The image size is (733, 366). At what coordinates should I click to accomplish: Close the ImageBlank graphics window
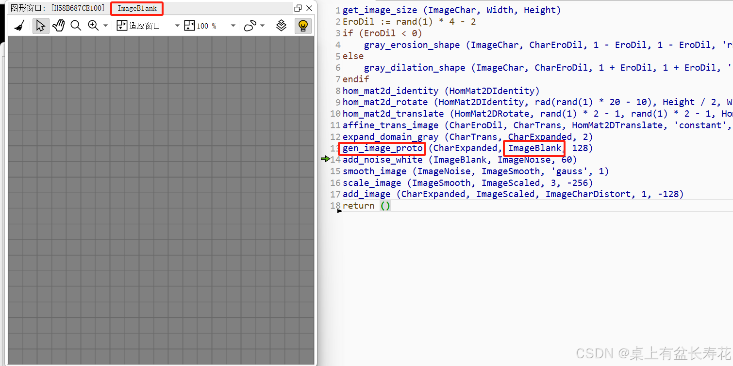309,8
